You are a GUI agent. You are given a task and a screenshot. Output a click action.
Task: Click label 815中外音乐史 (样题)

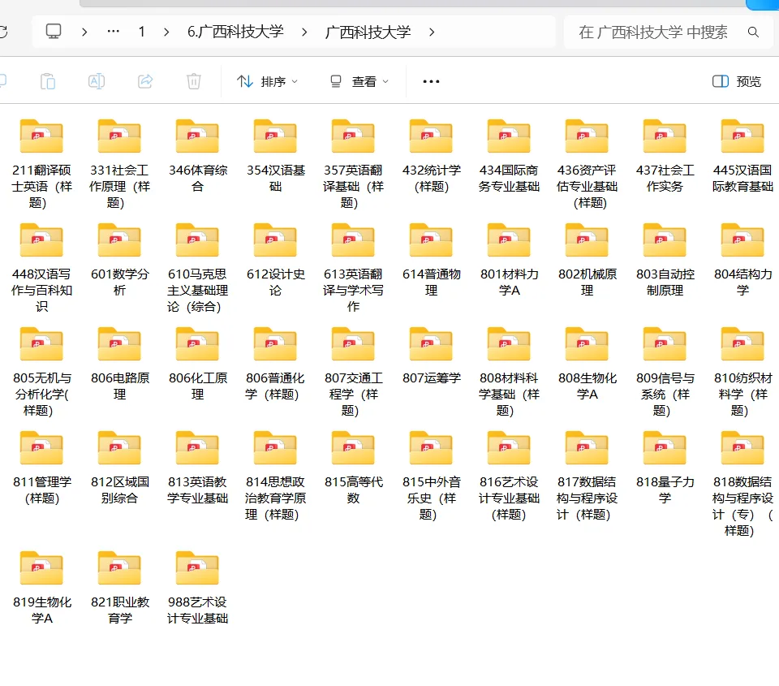click(431, 498)
